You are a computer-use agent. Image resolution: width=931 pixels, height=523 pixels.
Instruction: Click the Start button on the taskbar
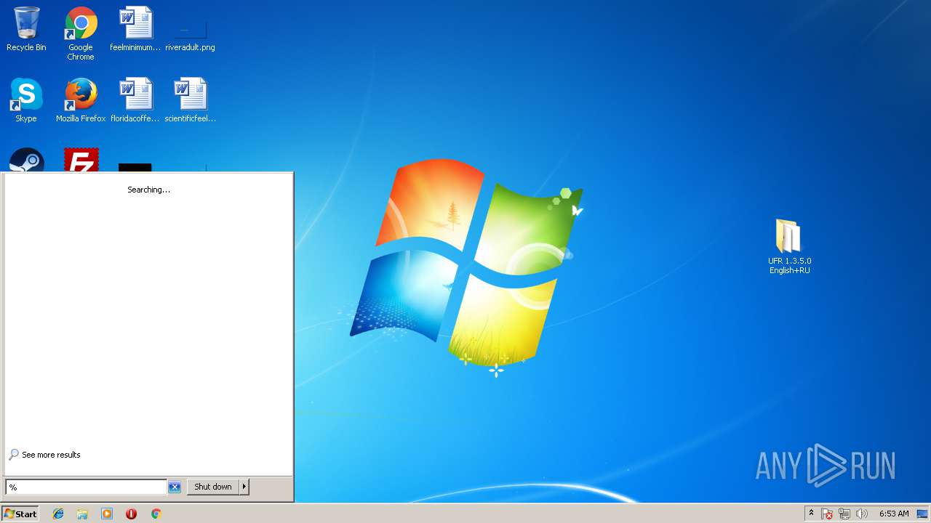[x=20, y=514]
